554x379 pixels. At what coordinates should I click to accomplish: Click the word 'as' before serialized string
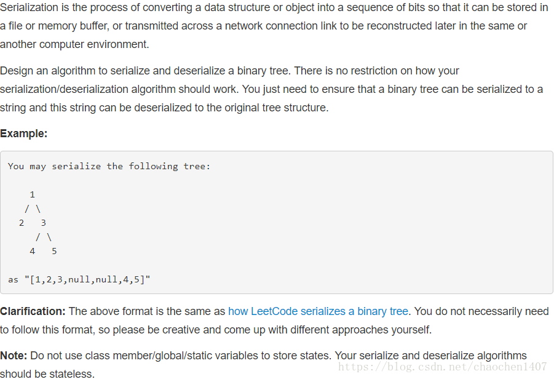[13, 280]
